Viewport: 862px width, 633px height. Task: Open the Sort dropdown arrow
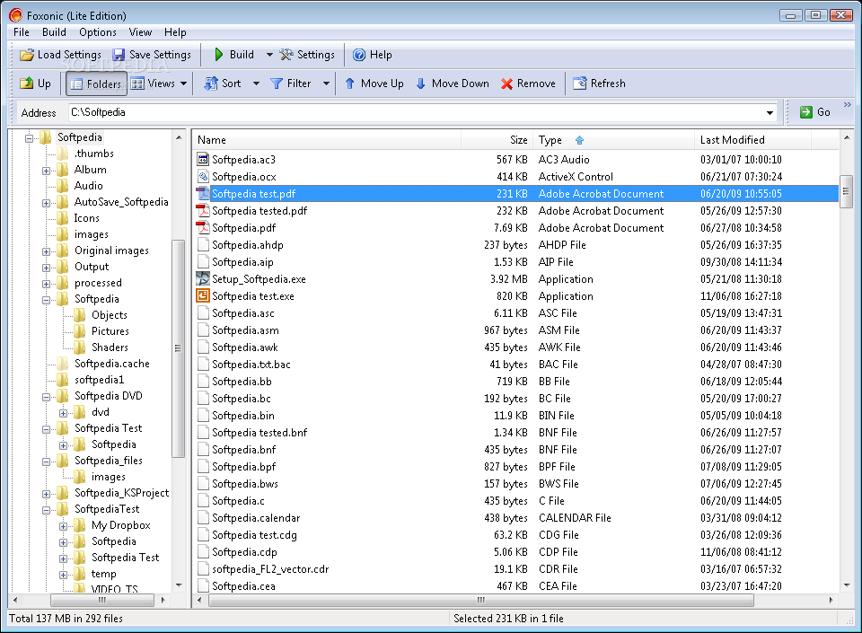256,84
